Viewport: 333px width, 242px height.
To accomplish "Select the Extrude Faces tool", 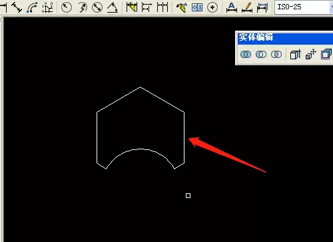I will click(x=296, y=54).
